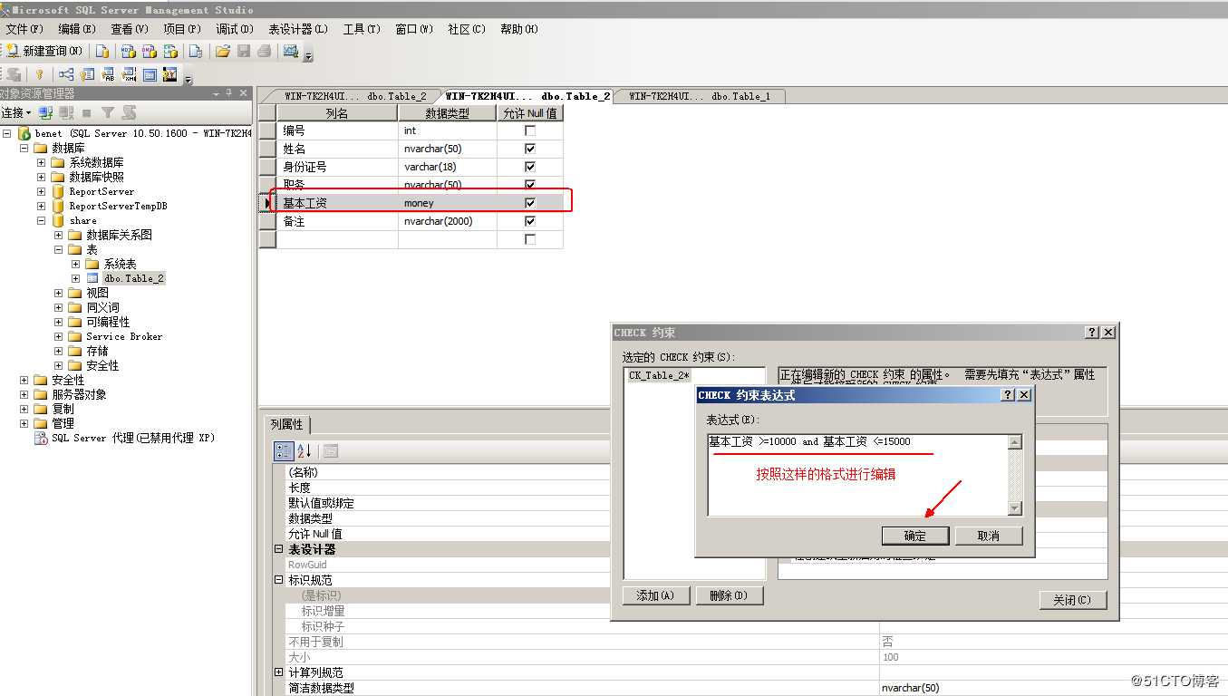
Task: Click 关闭(C) in CHECK 约束 dialog
Action: coord(1073,600)
